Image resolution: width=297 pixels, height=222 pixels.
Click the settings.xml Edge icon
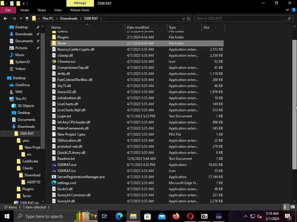point(54,183)
